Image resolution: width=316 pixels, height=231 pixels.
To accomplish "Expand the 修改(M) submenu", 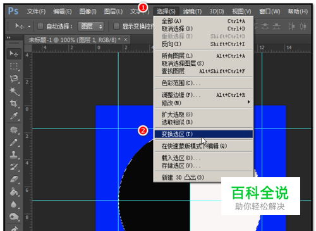I will 204,103.
